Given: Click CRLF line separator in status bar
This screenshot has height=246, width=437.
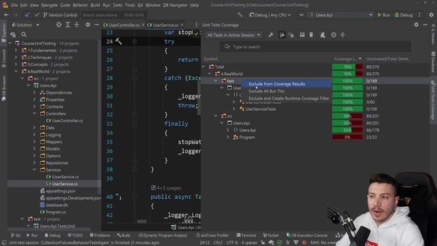Looking at the screenshot, I should [218, 243].
